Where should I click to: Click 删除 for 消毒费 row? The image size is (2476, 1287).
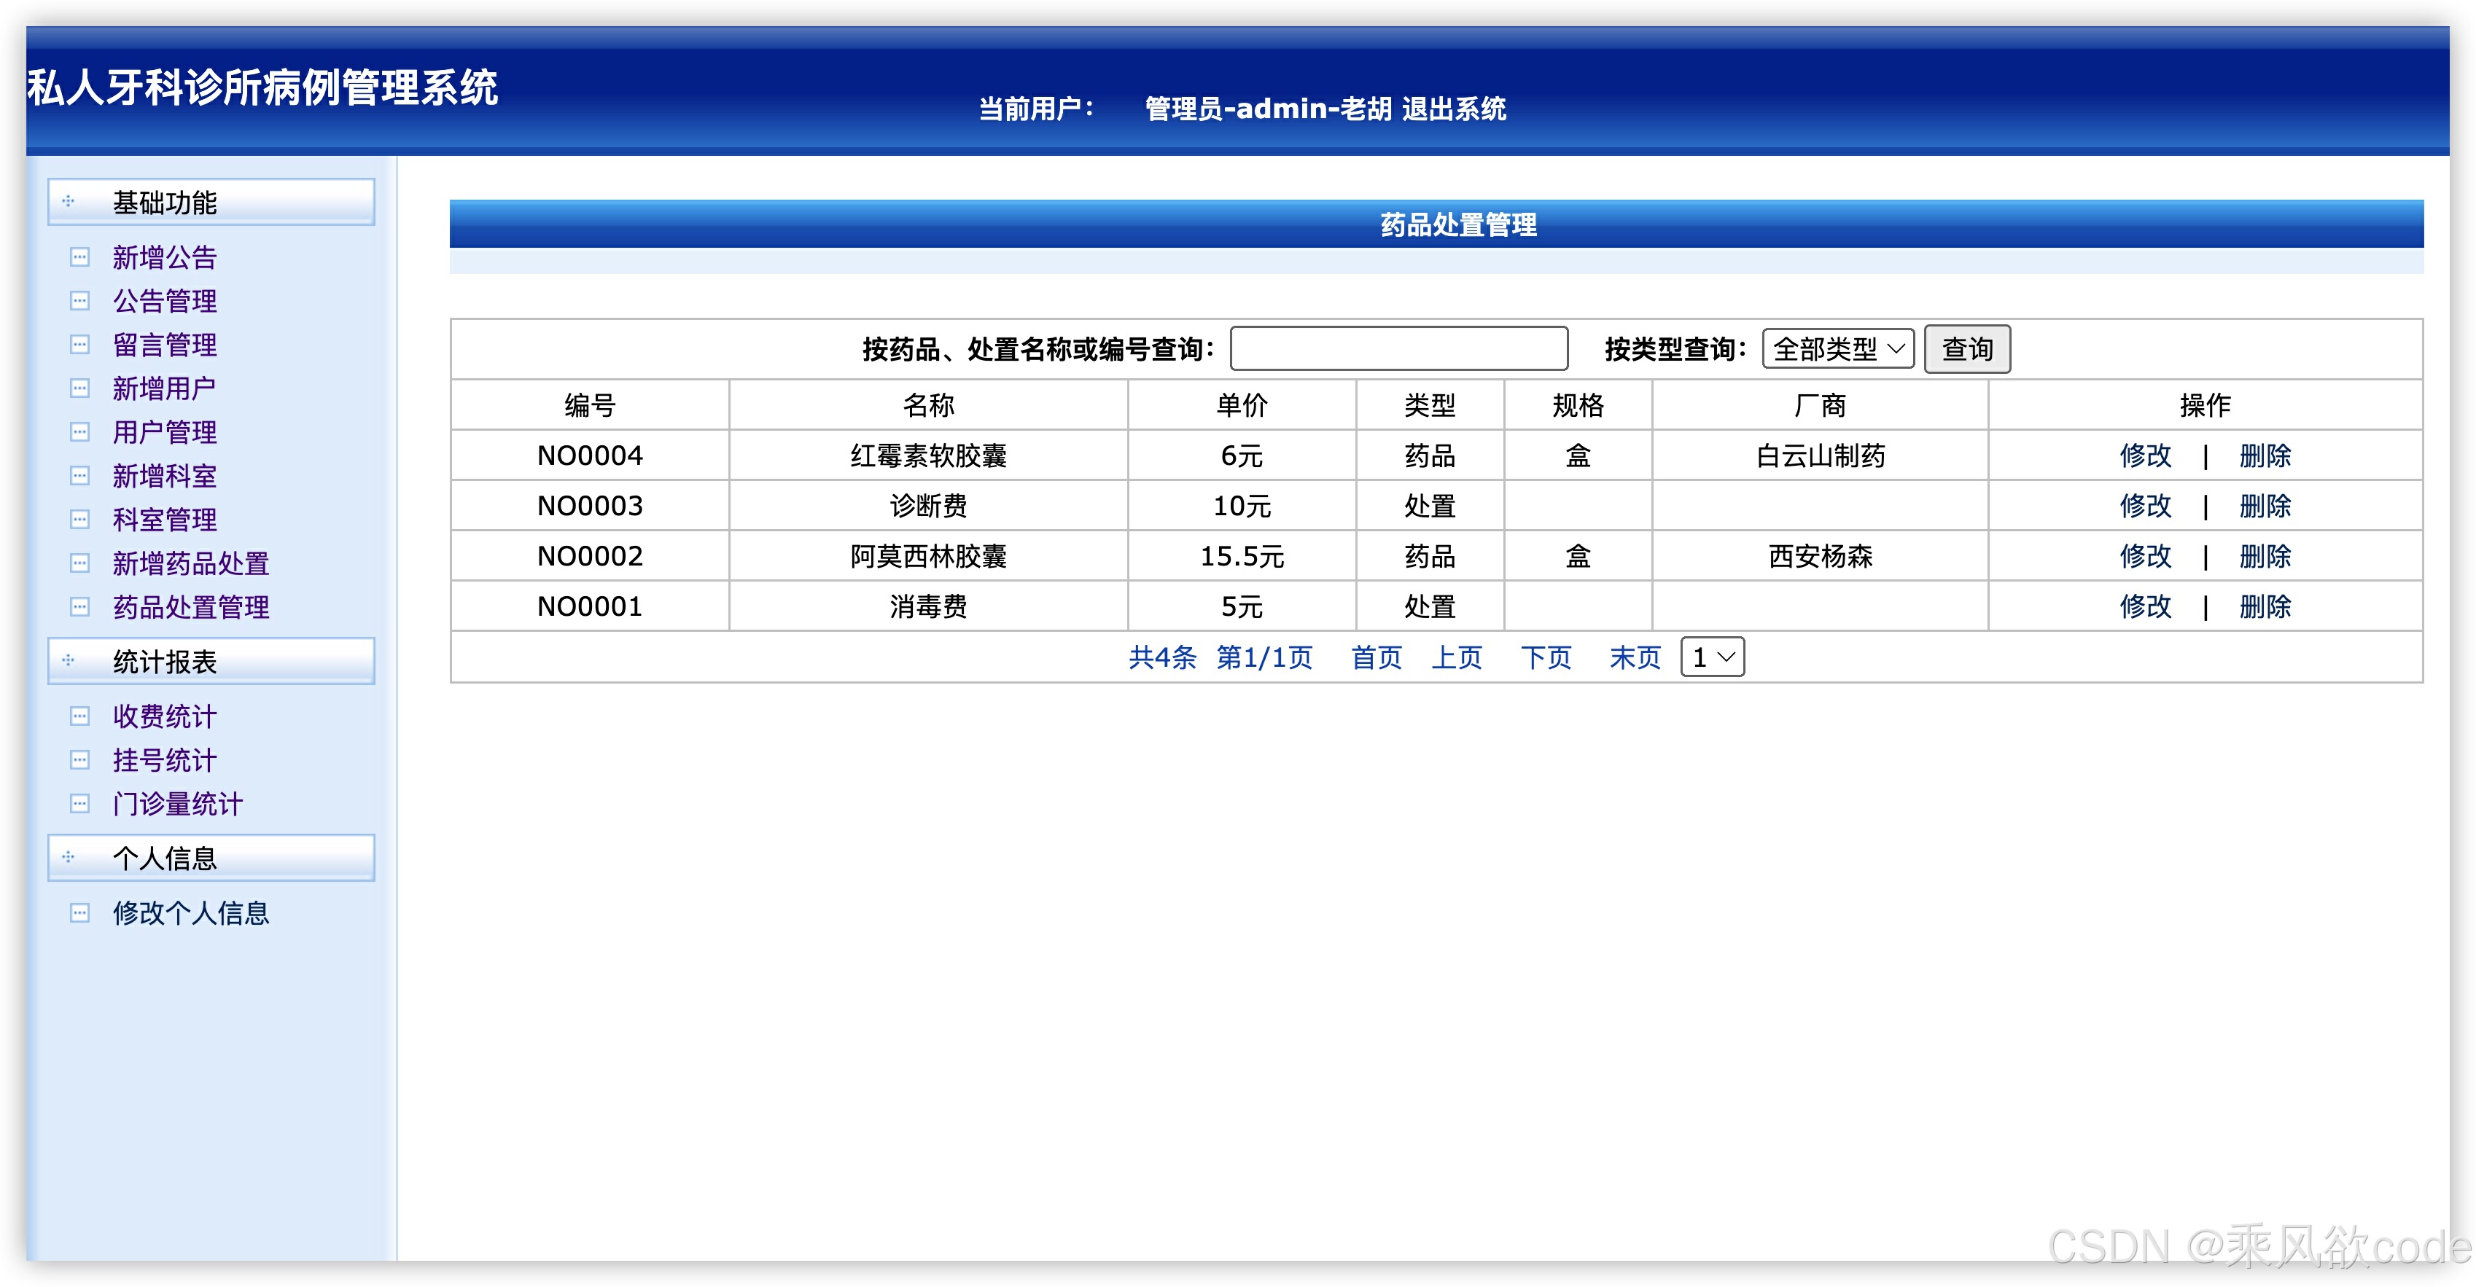2265,607
